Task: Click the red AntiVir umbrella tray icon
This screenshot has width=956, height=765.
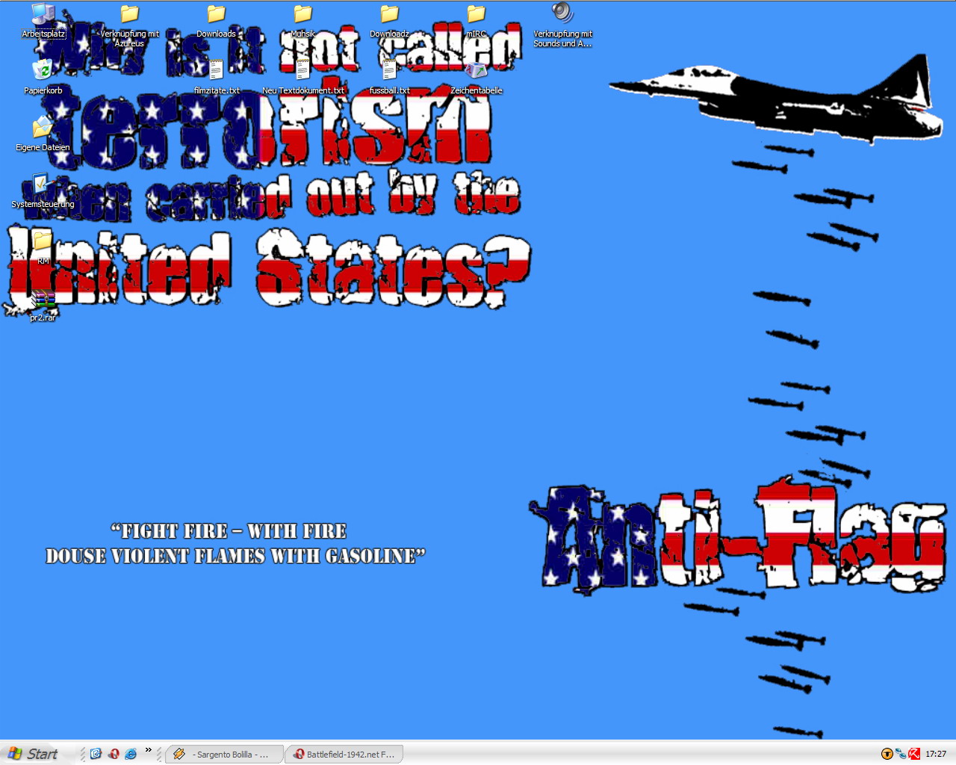Action: [x=914, y=754]
